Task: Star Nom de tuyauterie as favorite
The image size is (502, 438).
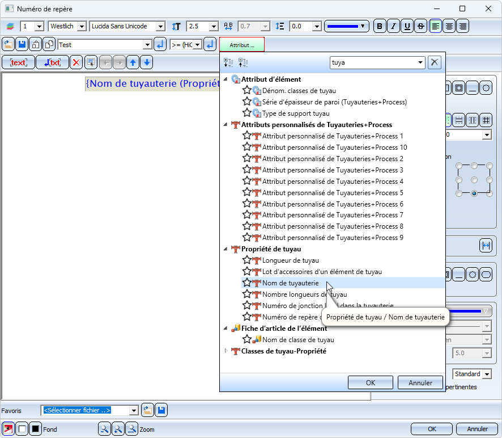Action: click(x=247, y=283)
